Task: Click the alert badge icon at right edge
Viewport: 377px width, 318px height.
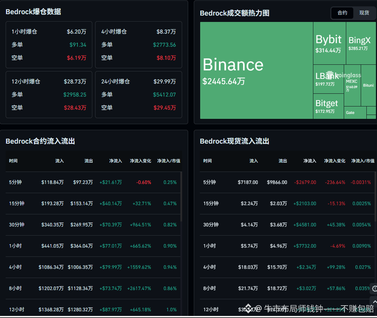Action: 374,288
